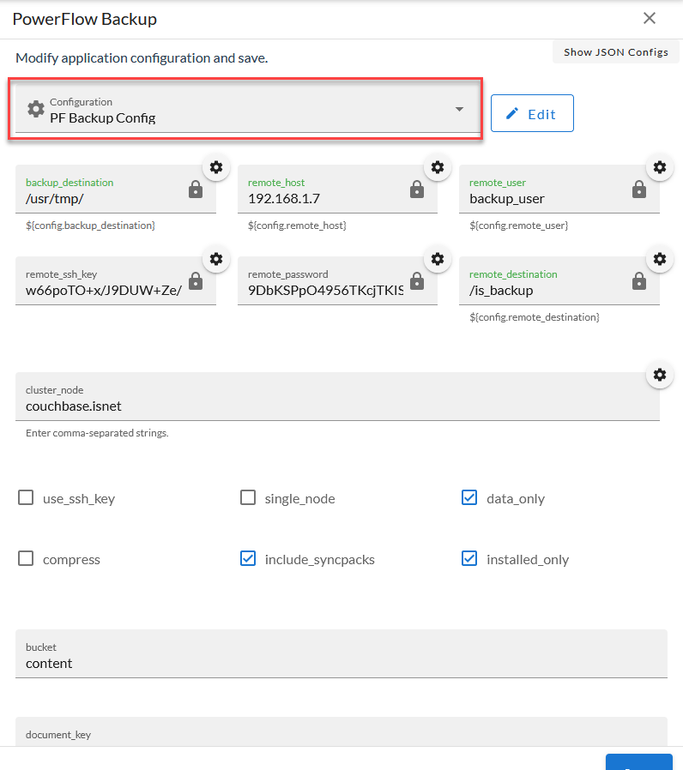Click gear icon above remote_host field
Viewport: 683px width, 770px height.
tap(438, 167)
